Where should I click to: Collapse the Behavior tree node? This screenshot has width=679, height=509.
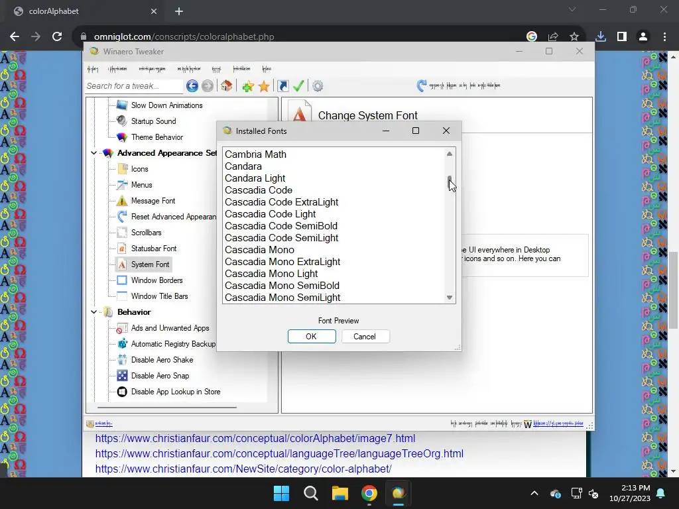[x=93, y=312]
